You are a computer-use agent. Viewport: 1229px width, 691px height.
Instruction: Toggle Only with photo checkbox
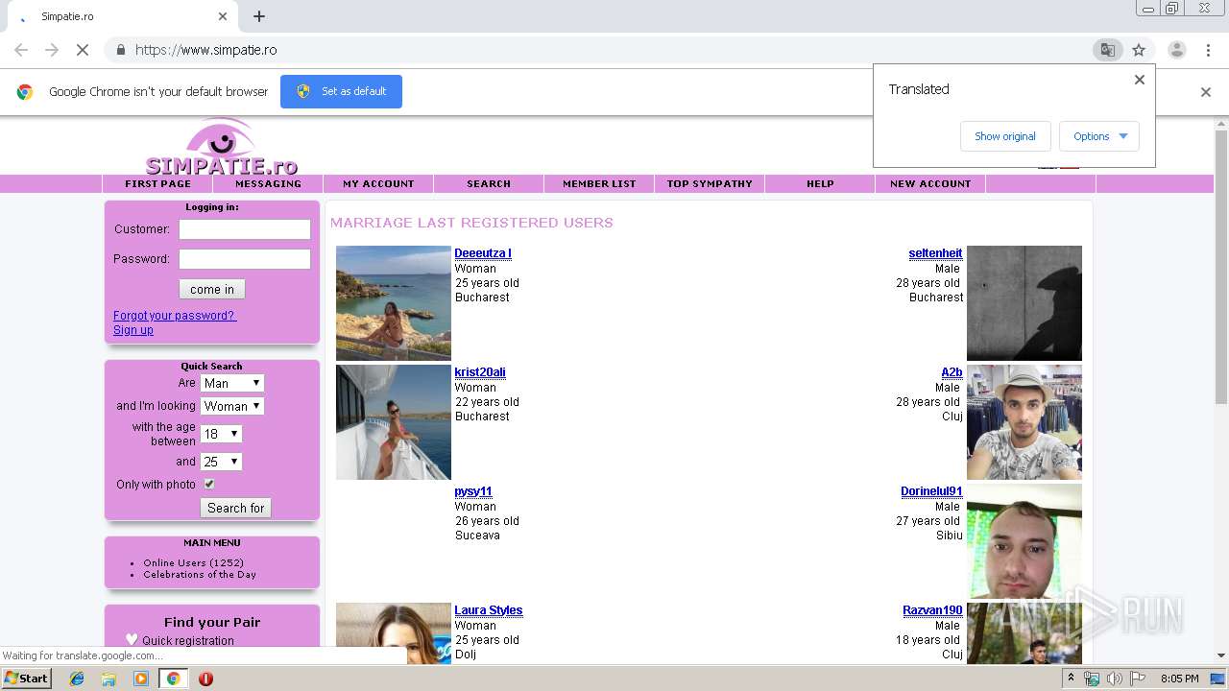tap(208, 485)
